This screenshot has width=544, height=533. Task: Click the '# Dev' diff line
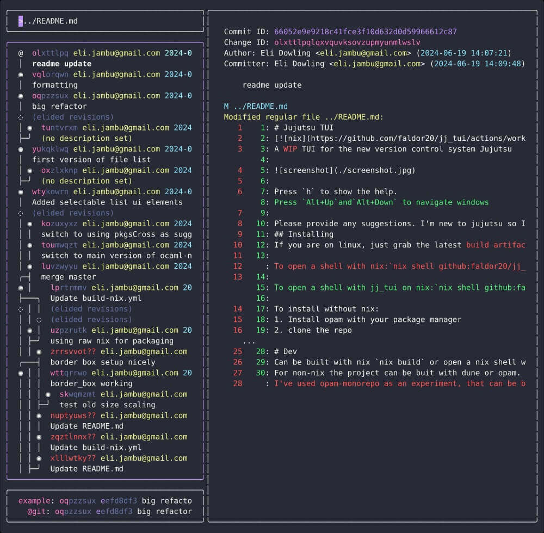coord(285,351)
